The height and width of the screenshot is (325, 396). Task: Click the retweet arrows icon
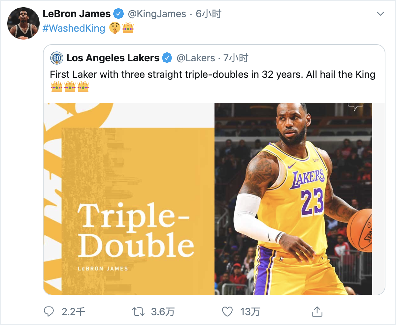tap(138, 311)
